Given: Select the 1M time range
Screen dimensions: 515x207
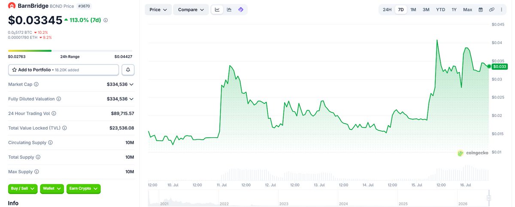Looking at the screenshot, I should coord(413,9).
